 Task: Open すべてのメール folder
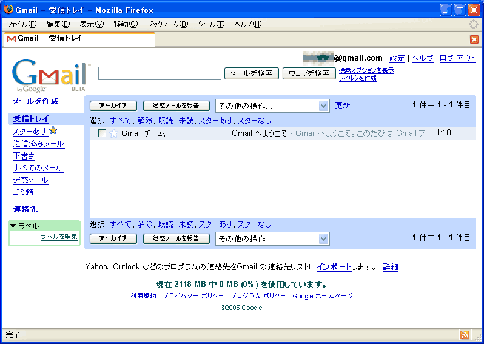pos(38,168)
